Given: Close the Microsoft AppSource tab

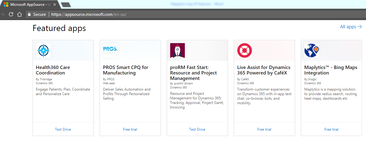Looking at the screenshot, I should (55, 5).
